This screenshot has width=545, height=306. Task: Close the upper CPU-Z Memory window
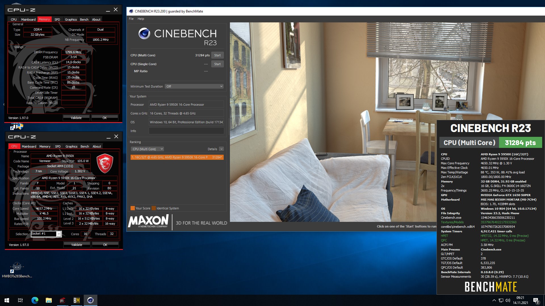pyautogui.click(x=116, y=10)
